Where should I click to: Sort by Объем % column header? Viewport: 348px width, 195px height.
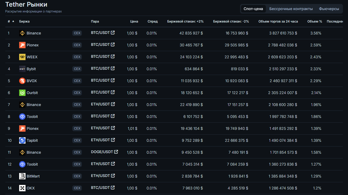[315, 21]
